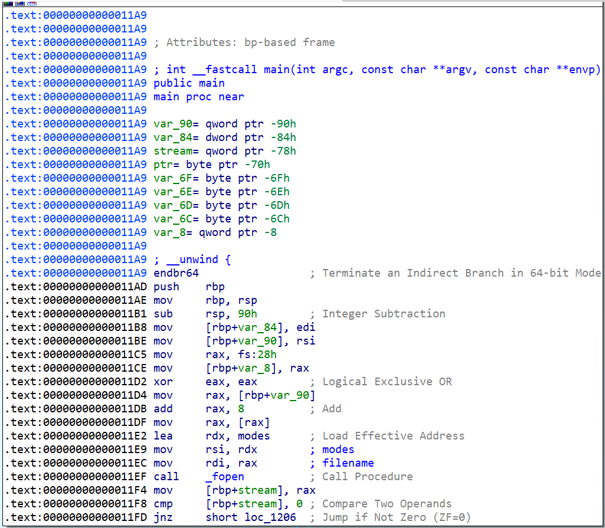This screenshot has width=605, height=528.
Task: Click the color gradient icon in top toolbar
Action: pyautogui.click(x=8, y=2)
